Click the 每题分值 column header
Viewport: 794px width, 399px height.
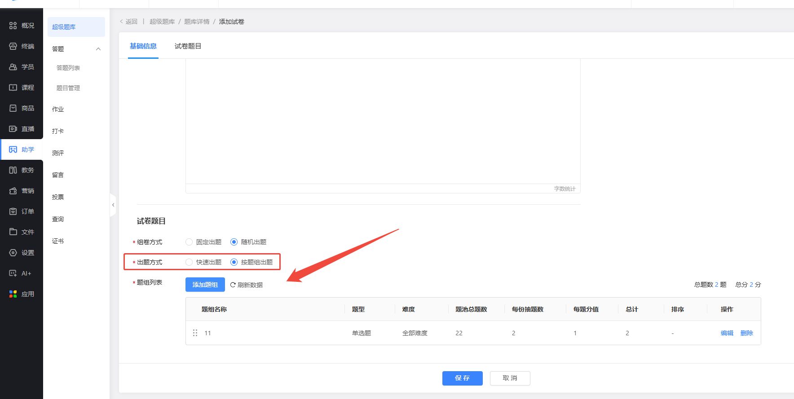tap(586, 309)
